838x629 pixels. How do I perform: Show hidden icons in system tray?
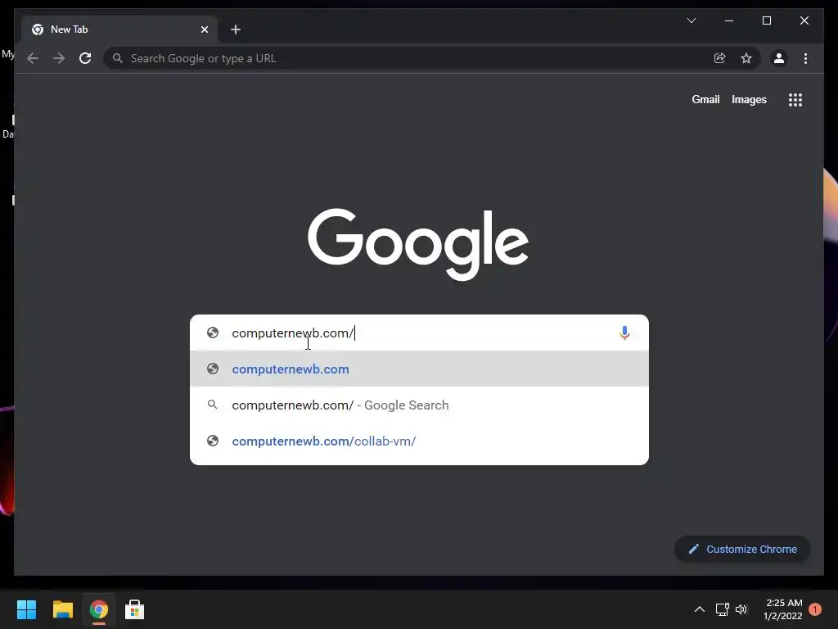(699, 609)
